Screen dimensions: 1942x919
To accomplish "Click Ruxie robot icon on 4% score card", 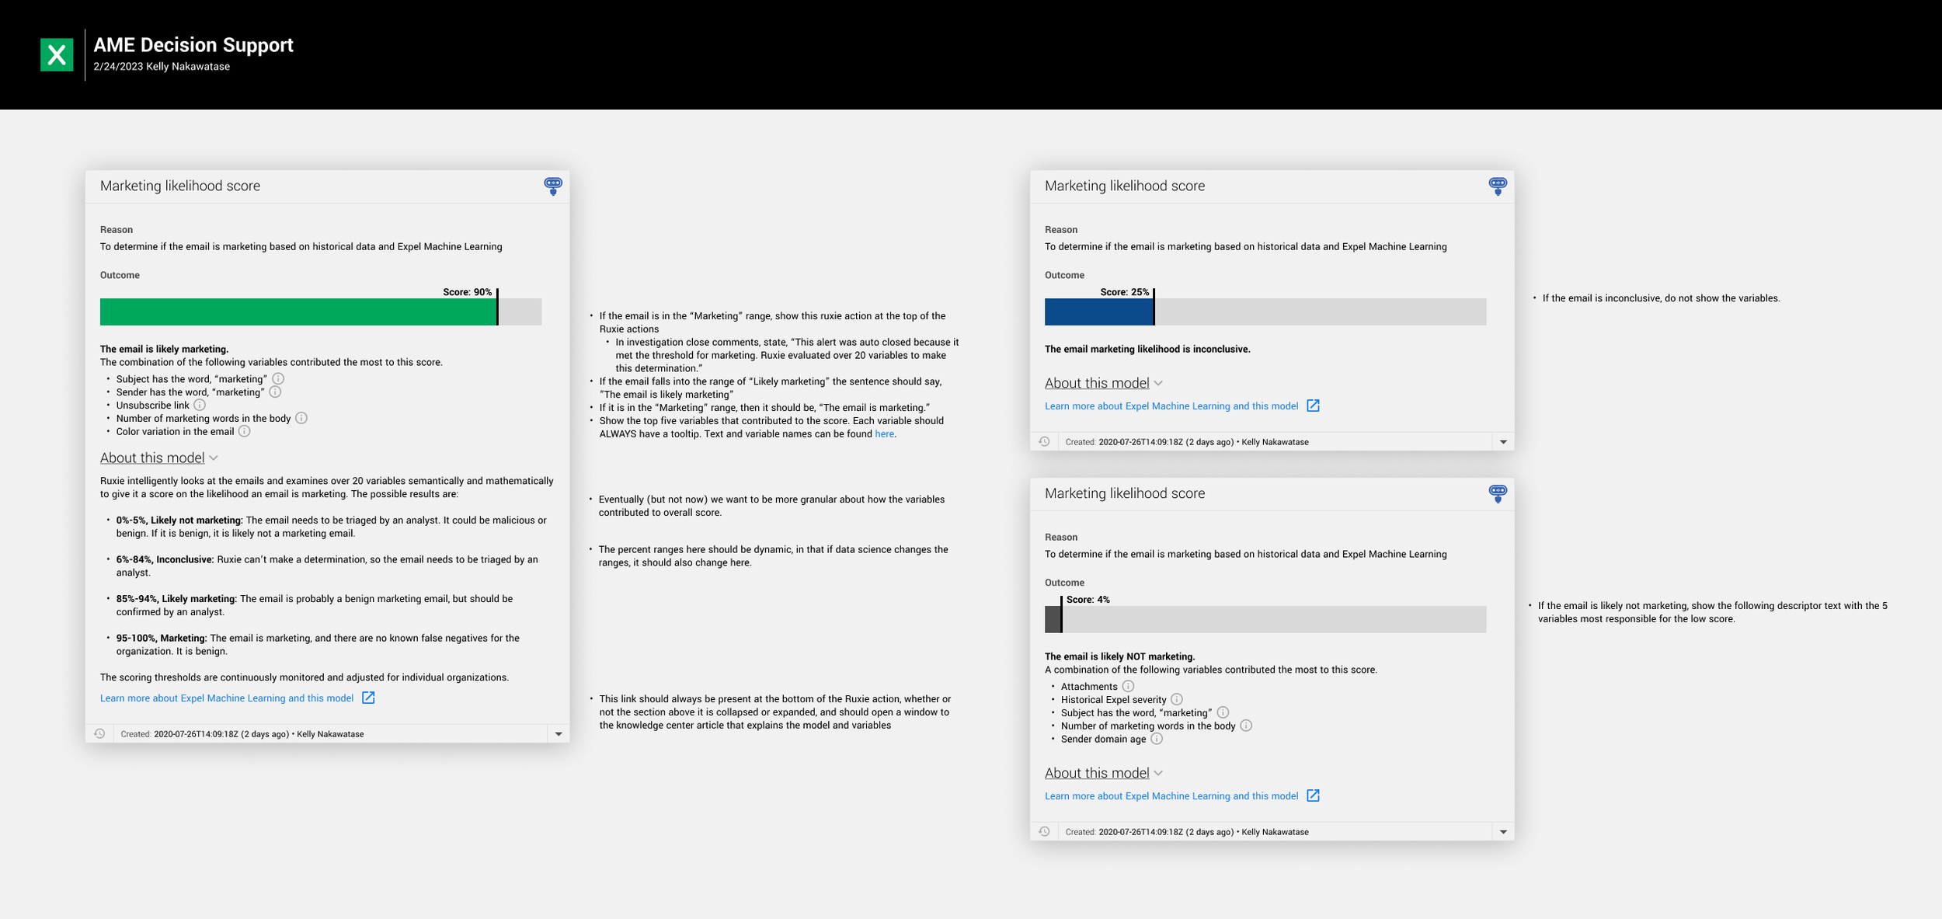I will (1498, 493).
